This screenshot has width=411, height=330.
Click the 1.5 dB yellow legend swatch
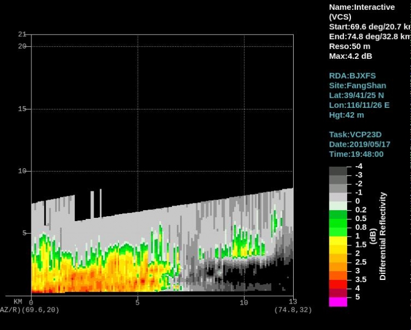tap(338, 249)
